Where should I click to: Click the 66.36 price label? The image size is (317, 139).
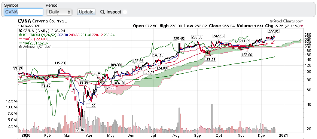84,83
